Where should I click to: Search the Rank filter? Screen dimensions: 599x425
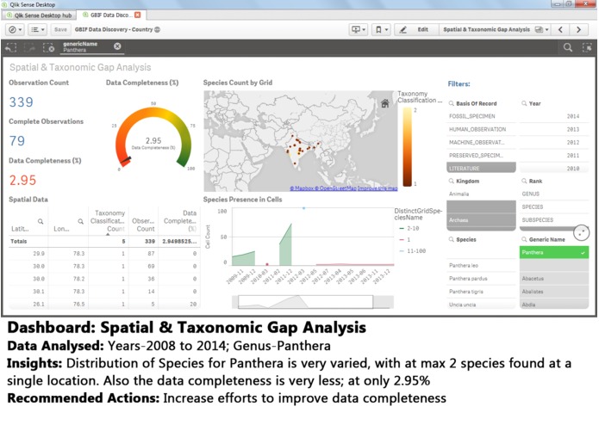pyautogui.click(x=524, y=181)
